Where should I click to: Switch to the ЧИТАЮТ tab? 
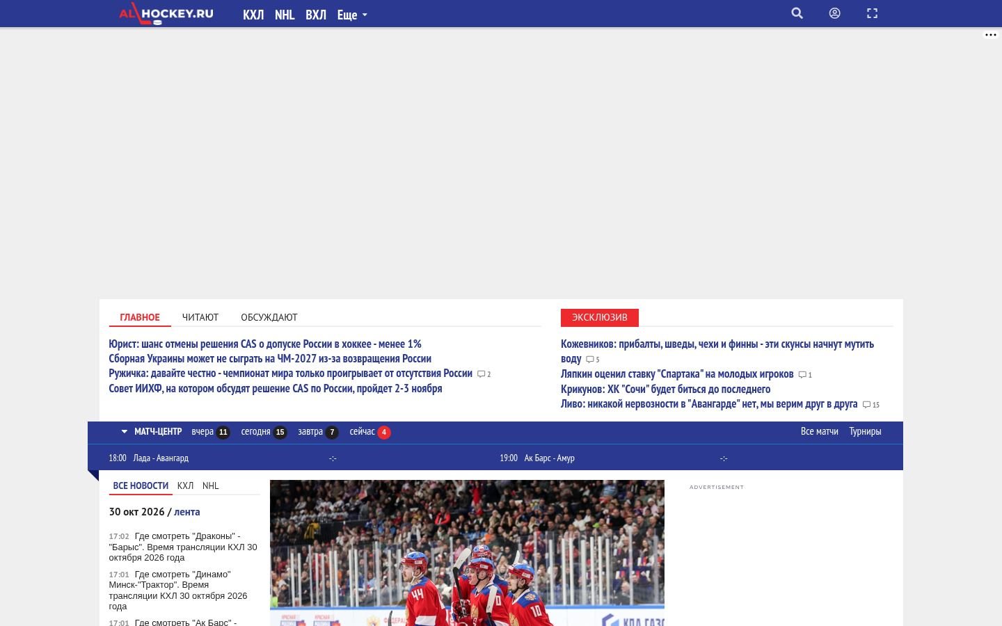200,317
